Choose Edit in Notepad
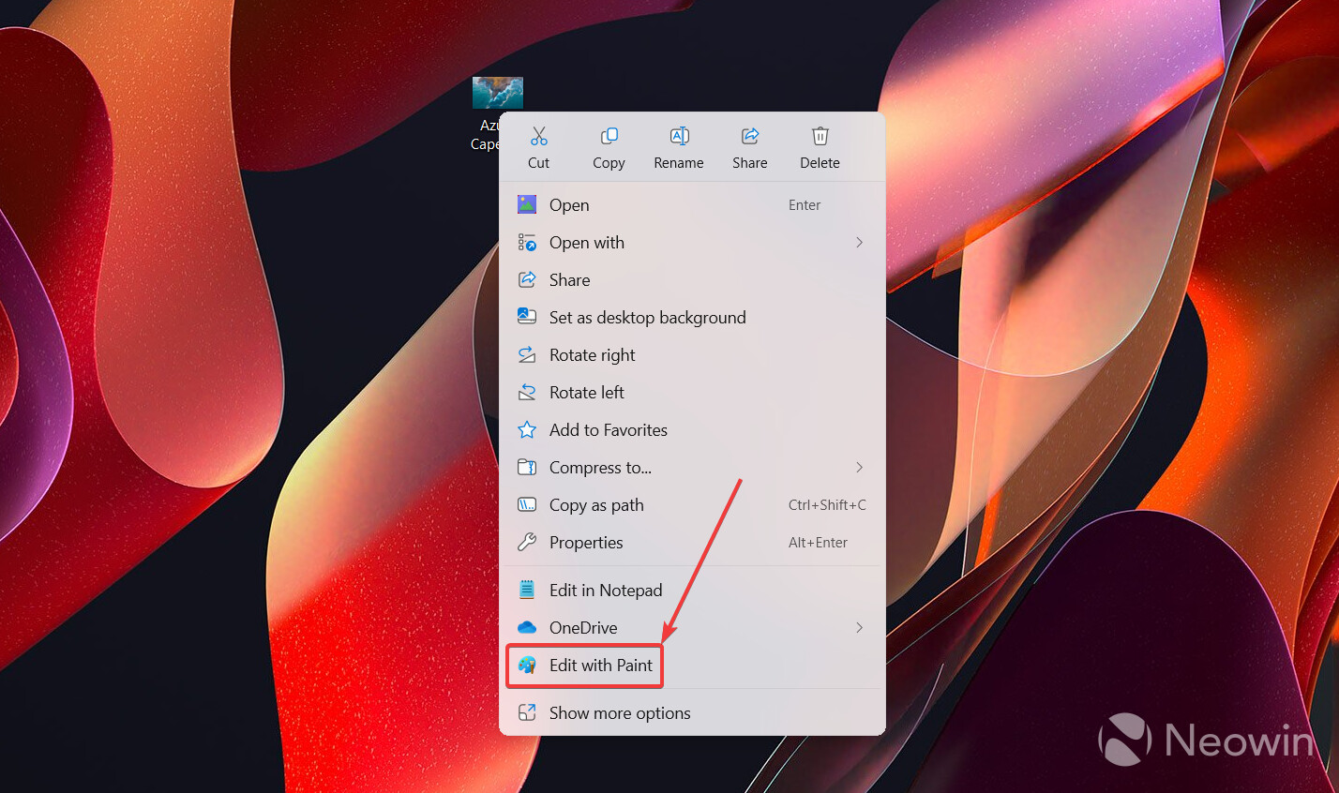 692,591
